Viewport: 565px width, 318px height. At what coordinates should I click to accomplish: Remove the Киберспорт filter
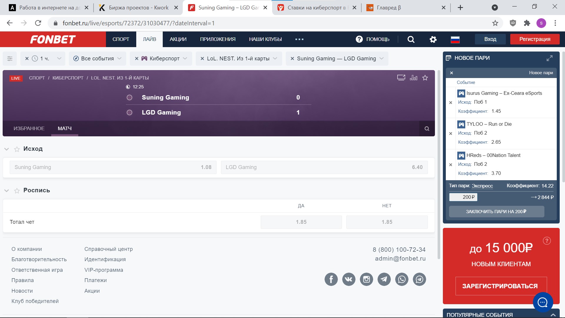[137, 59]
